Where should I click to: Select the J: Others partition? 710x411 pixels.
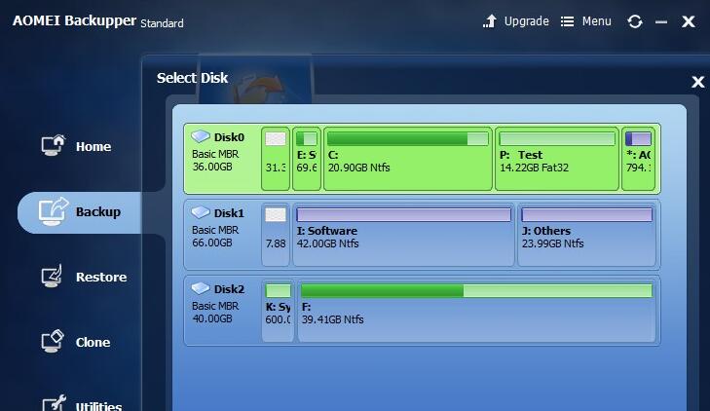pyautogui.click(x=587, y=235)
